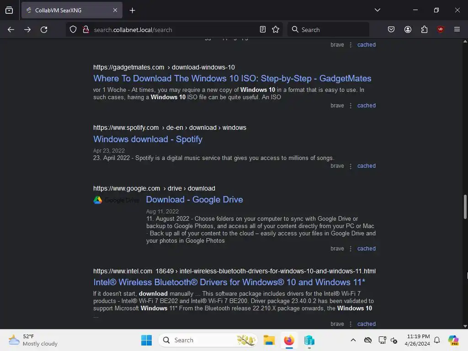Open tracking protection shield icon
The height and width of the screenshot is (351, 468).
tap(73, 30)
